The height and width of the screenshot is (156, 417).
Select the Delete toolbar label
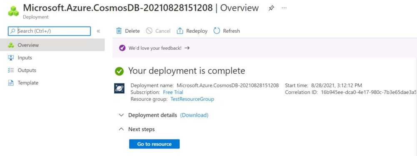point(132,31)
